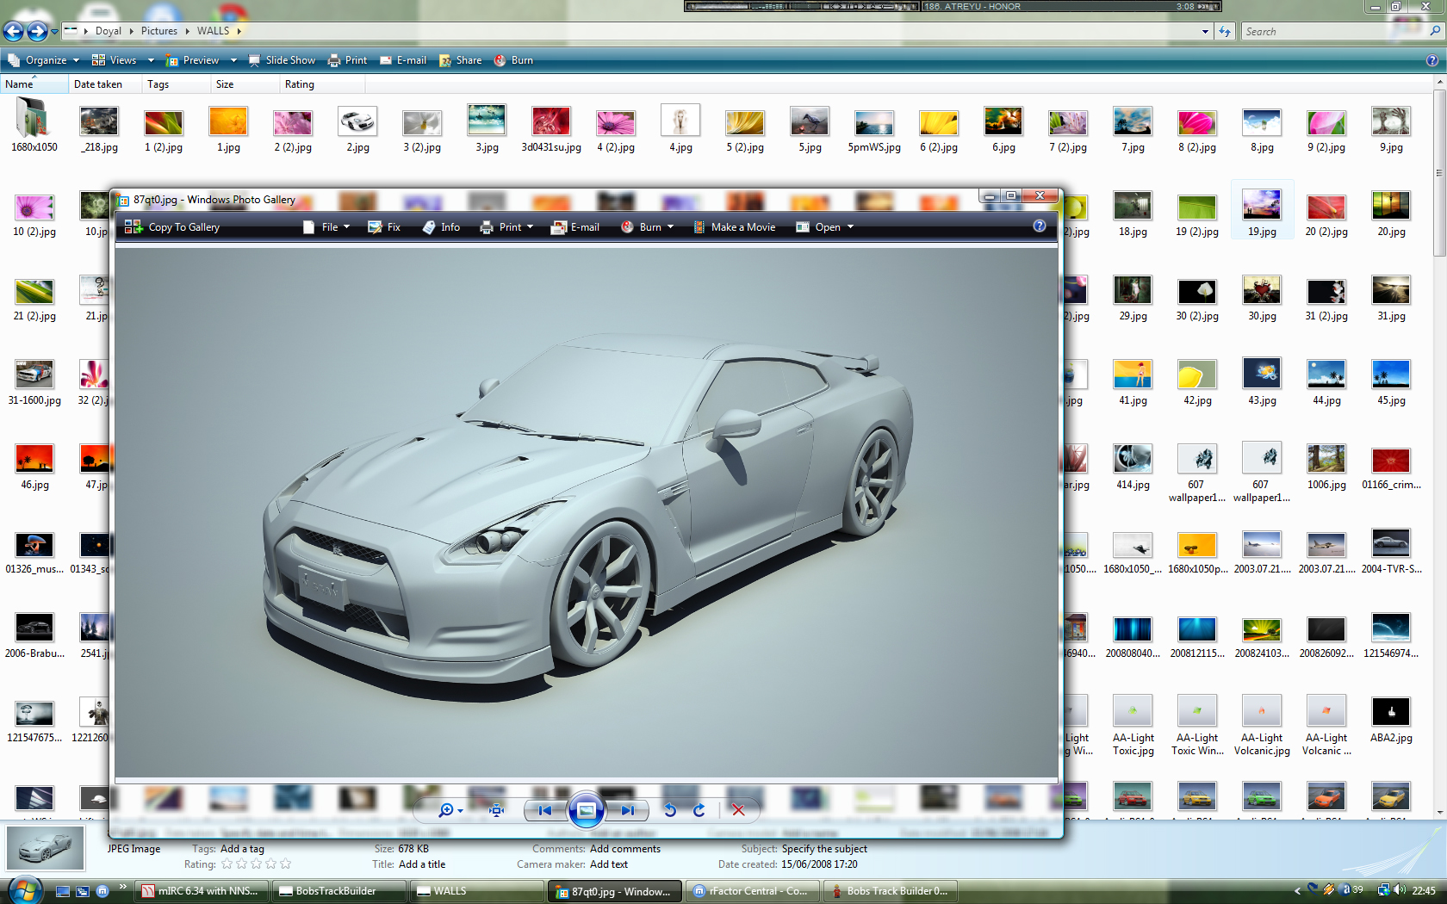
Task: Skip to the next photo
Action: click(627, 810)
